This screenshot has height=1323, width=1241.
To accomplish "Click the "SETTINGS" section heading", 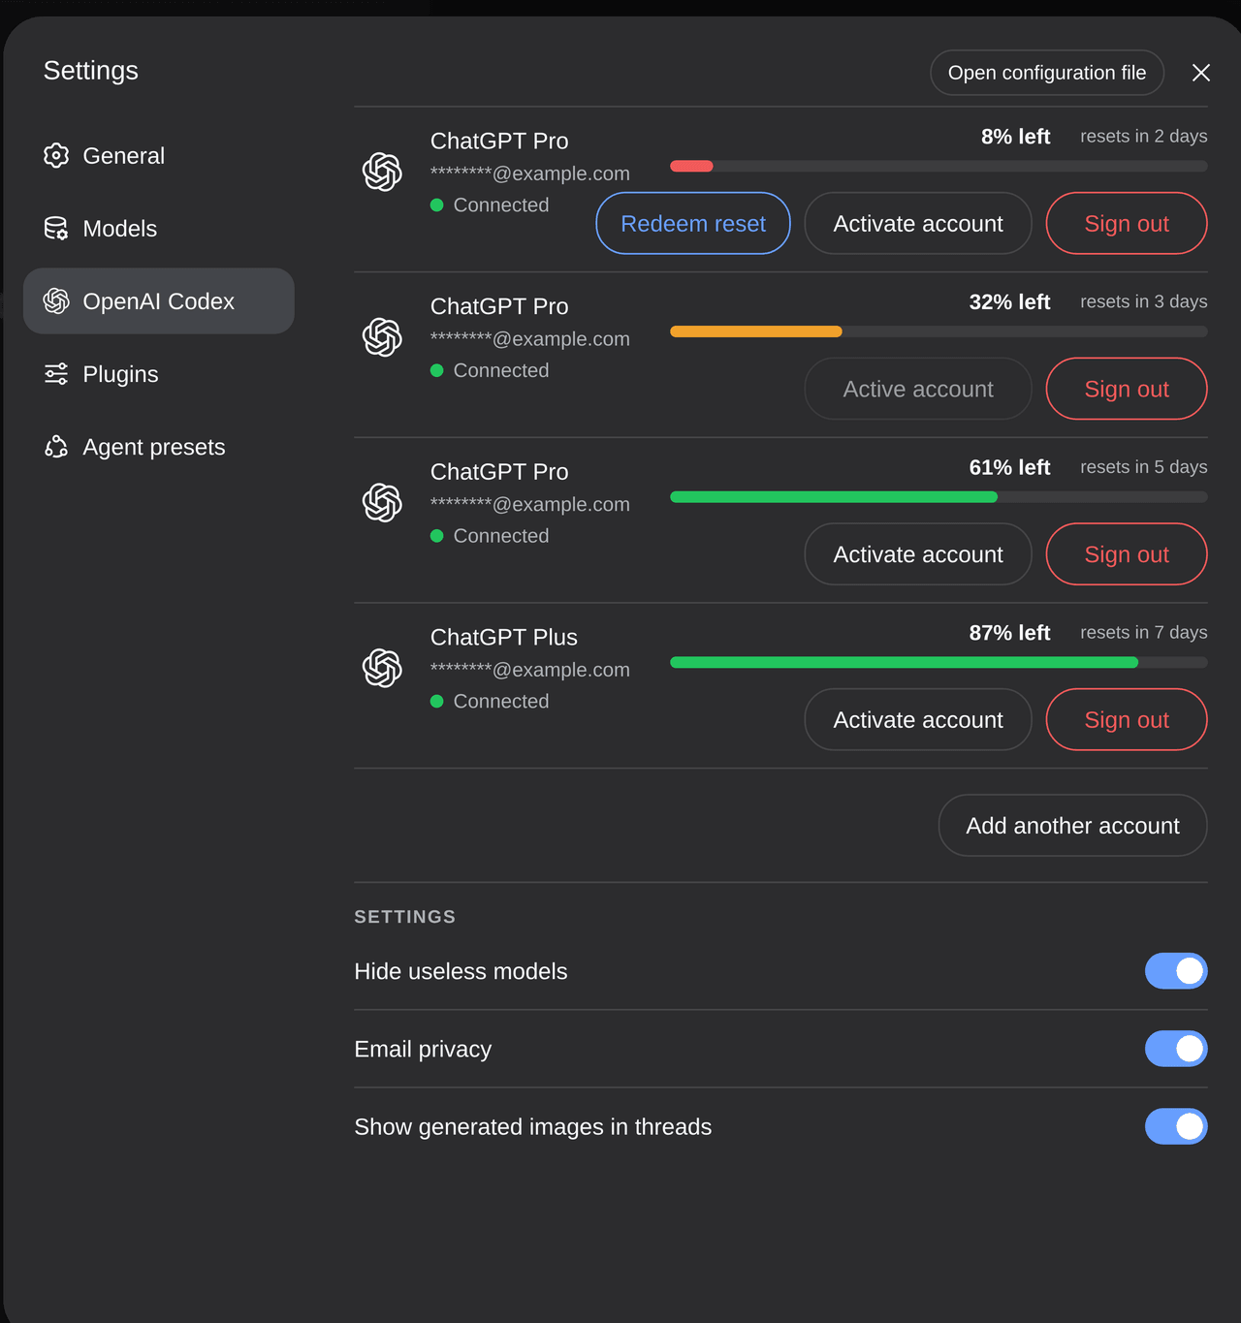I will coord(405,917).
